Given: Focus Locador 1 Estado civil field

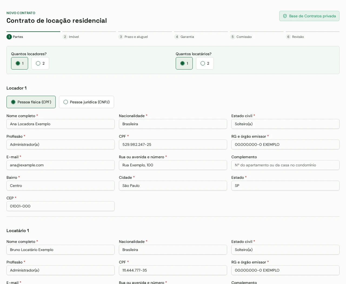Looking at the screenshot, I should (285, 124).
